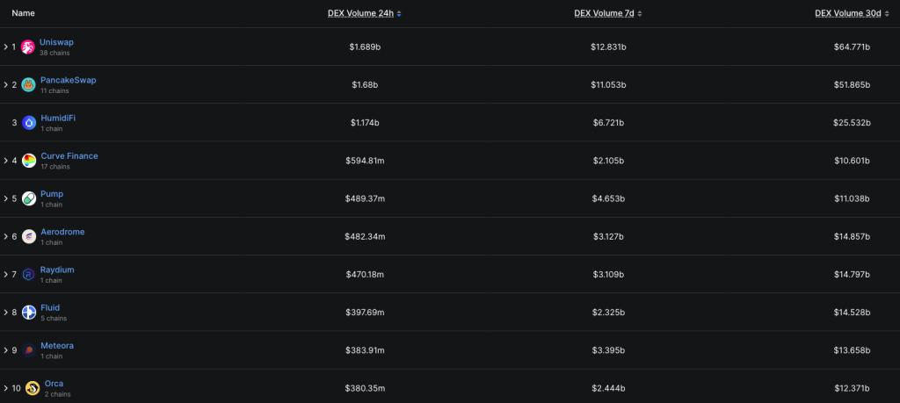
Task: Open the Raydium protocol link
Action: (x=57, y=270)
